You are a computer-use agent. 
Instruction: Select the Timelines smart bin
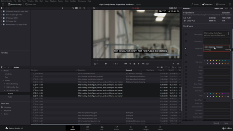click(x=8, y=107)
